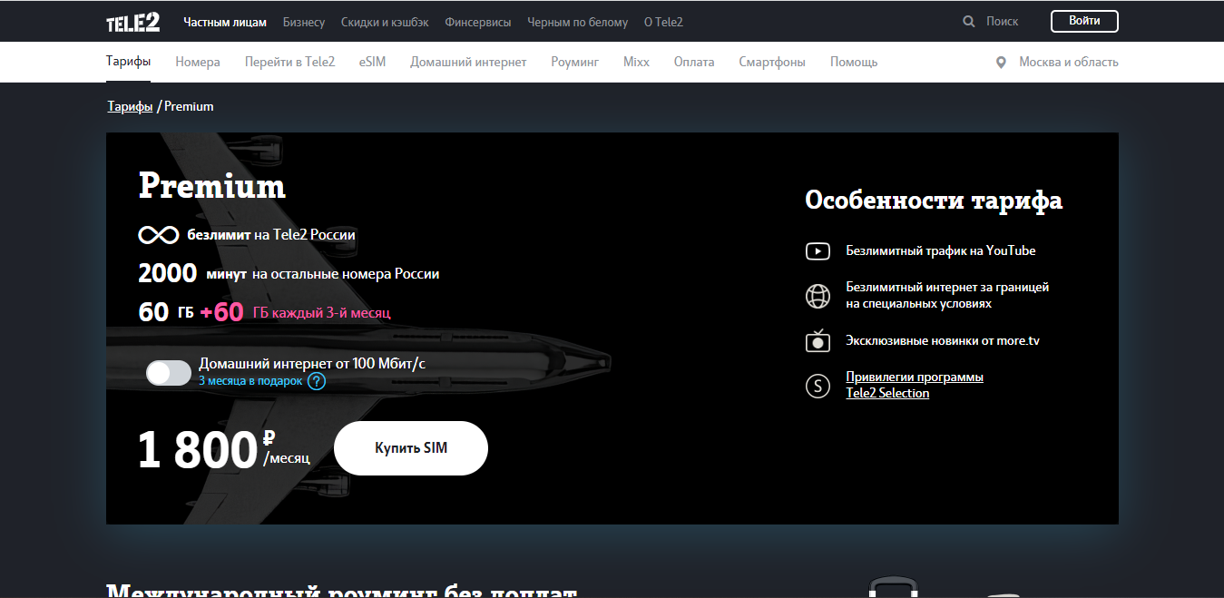The height and width of the screenshot is (598, 1224).
Task: Open the Роуминг navigation menu
Action: (574, 63)
